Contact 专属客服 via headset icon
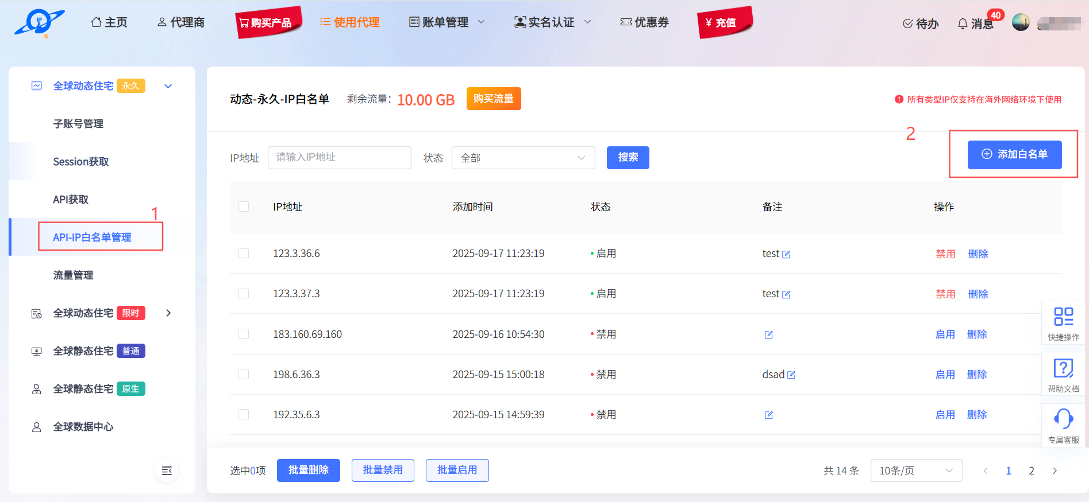Screen dimensions: 1089x502 1063,425
